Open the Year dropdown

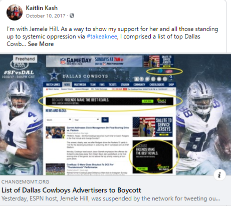click(87, 119)
